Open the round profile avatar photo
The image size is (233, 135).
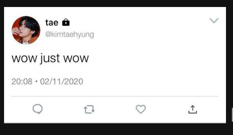26,30
